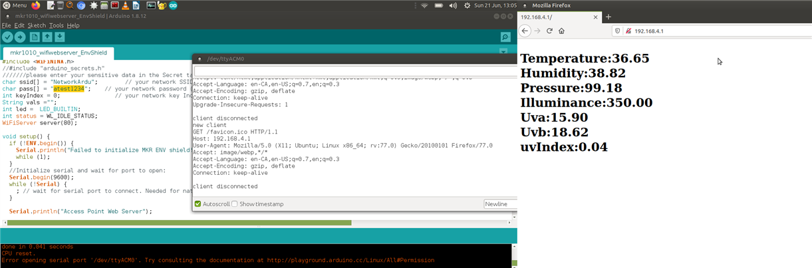This screenshot has width=812, height=268.
Task: Click the Illuminance:350.00 reading
Action: pos(586,102)
